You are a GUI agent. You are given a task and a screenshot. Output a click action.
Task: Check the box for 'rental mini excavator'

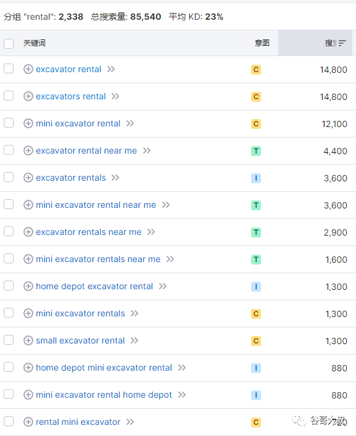pyautogui.click(x=9, y=421)
